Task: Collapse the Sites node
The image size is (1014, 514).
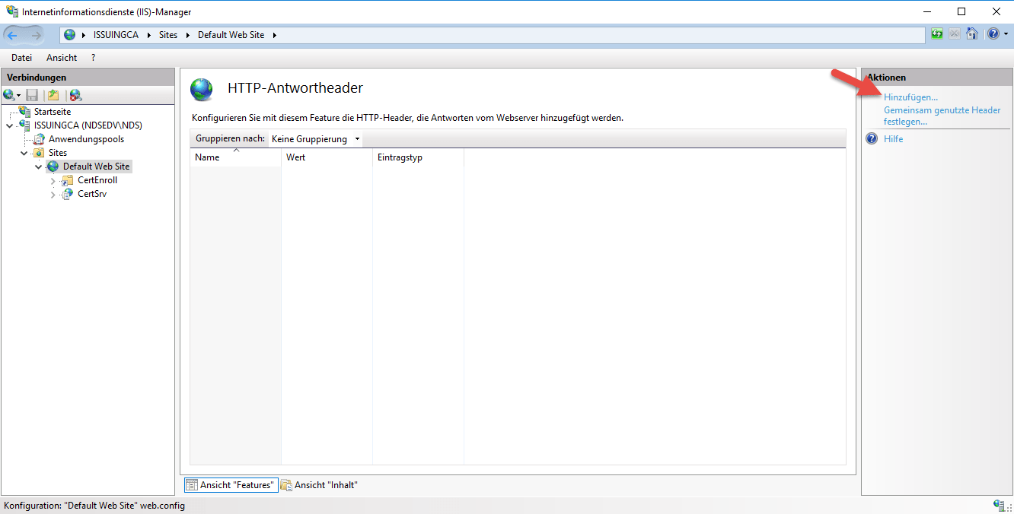Action: (x=24, y=152)
